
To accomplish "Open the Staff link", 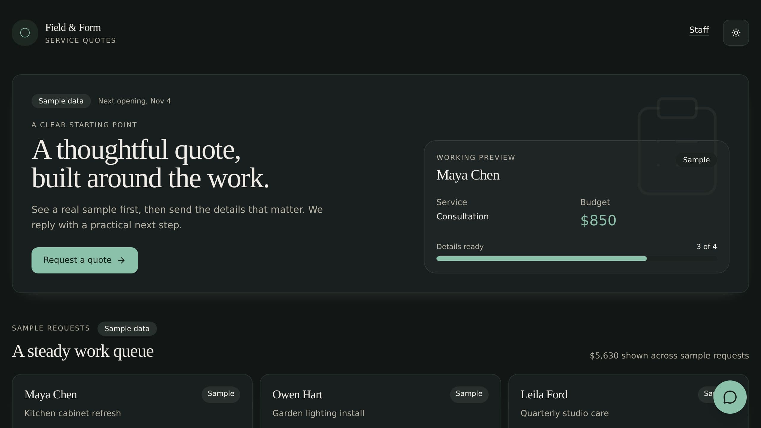I will 699,30.
